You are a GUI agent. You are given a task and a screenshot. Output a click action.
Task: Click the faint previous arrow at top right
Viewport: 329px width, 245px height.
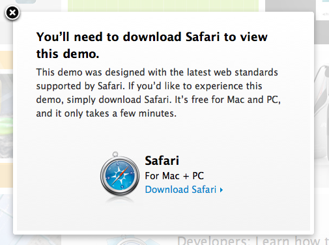coord(326,14)
